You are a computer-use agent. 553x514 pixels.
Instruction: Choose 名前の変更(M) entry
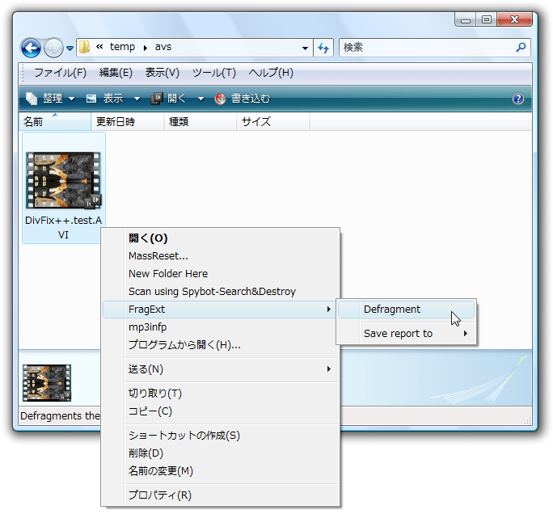(x=221, y=471)
